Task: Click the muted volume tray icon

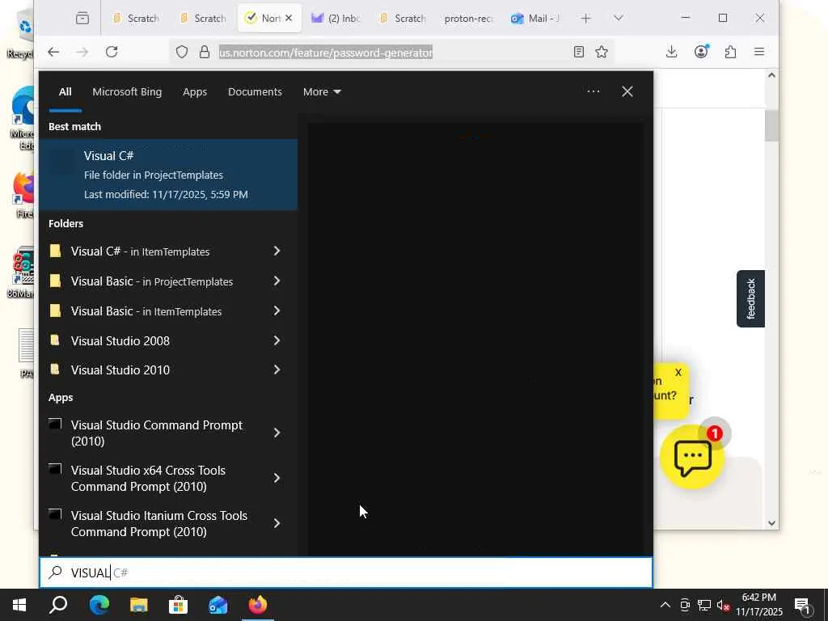Action: pyautogui.click(x=724, y=605)
